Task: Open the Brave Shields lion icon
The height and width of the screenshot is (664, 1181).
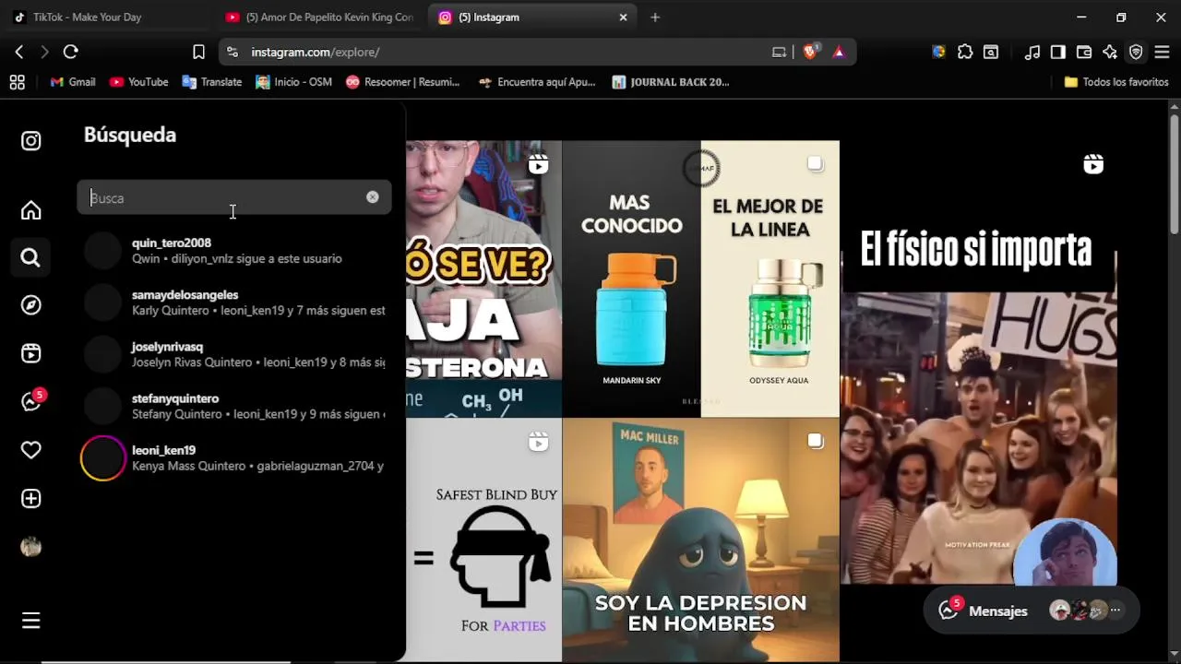Action: [x=810, y=52]
